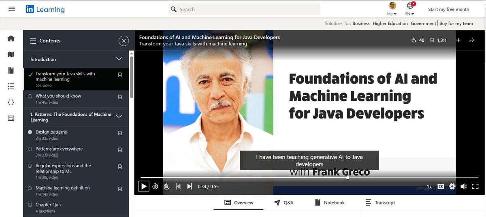Image resolution: width=486 pixels, height=217 pixels.
Task: Select 'Transform your Java skills' current video
Action: point(76,79)
